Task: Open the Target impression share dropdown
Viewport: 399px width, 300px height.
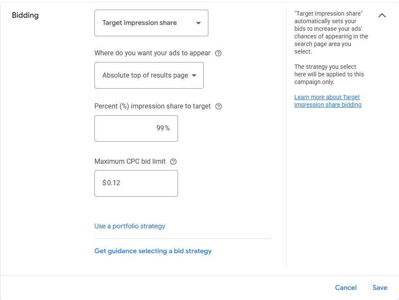Action: (151, 23)
